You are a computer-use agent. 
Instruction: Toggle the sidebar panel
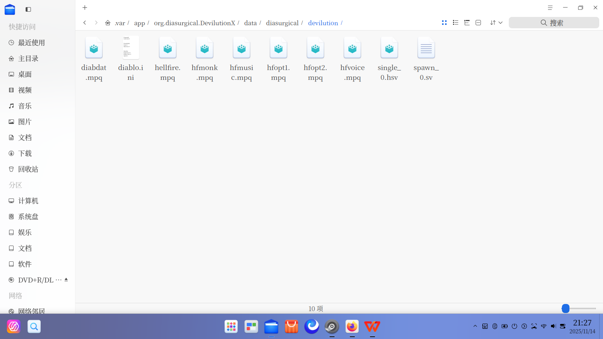[28, 9]
